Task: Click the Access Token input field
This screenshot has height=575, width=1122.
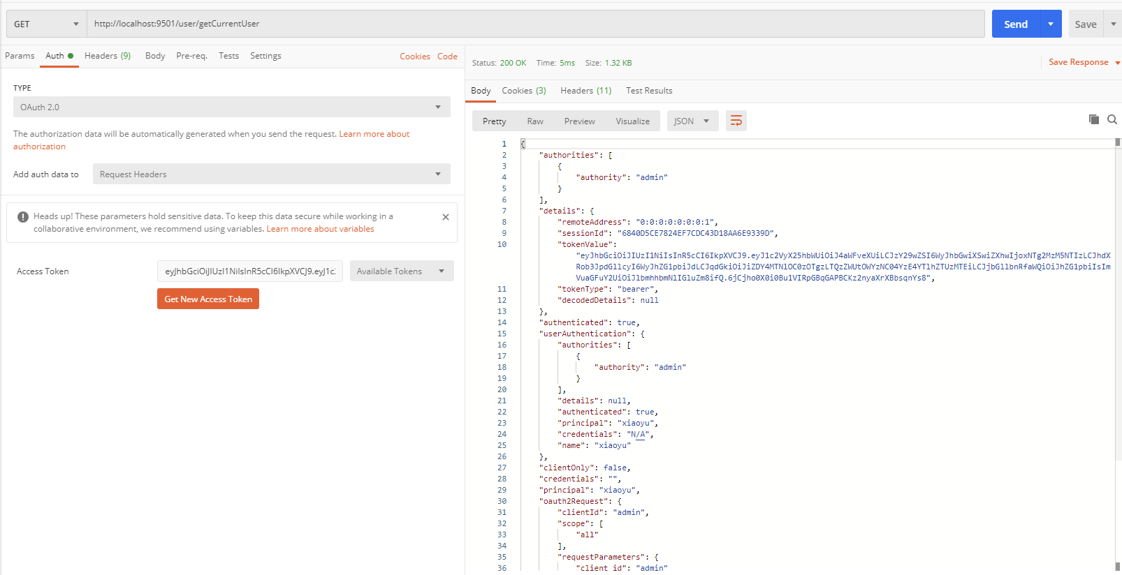Action: 250,271
